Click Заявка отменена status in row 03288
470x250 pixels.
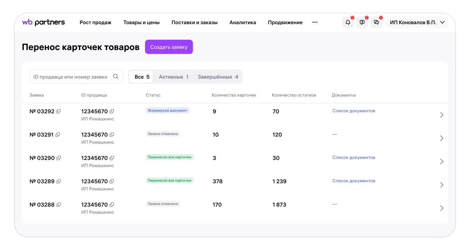163,203
